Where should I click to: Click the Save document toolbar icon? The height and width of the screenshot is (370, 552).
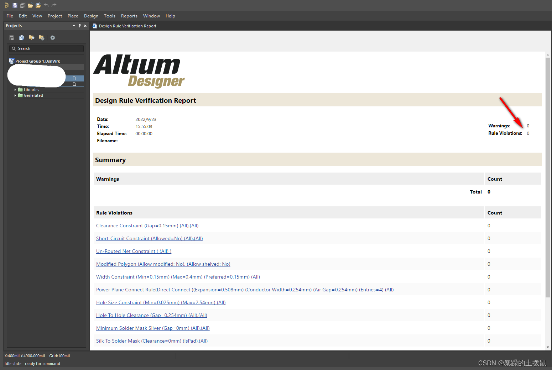(x=15, y=5)
